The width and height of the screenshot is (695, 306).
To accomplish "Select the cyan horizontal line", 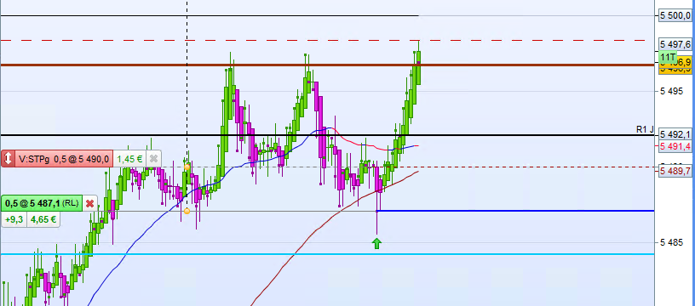I will click(327, 254).
